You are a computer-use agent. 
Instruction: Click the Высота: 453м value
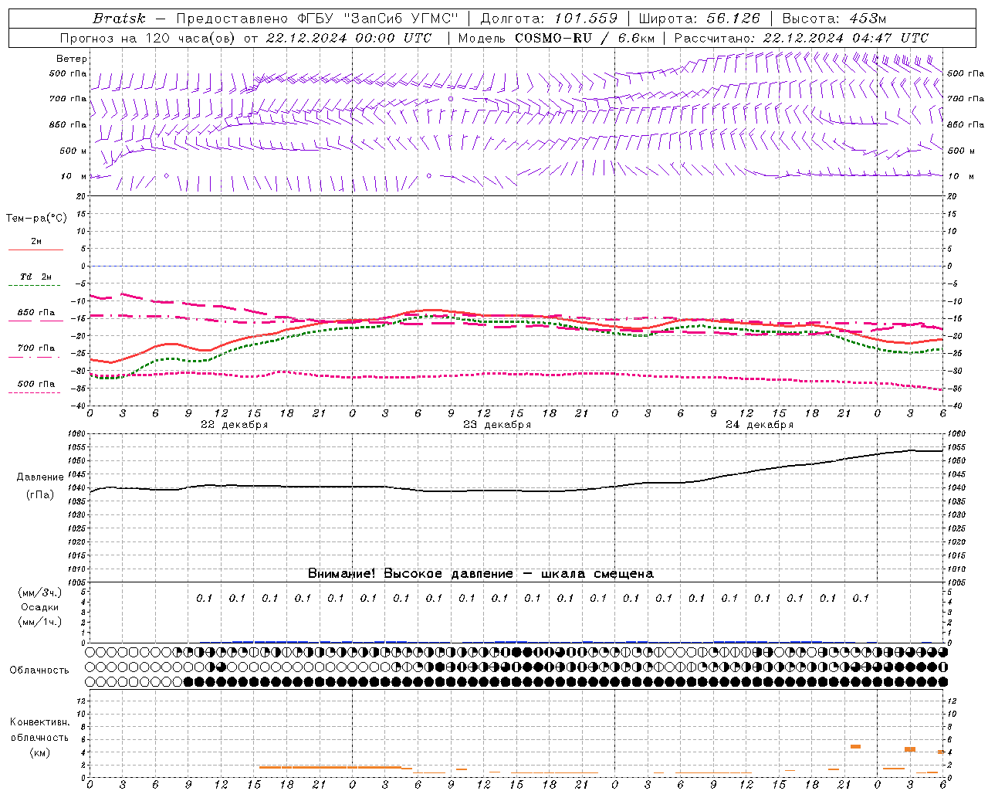834,19
